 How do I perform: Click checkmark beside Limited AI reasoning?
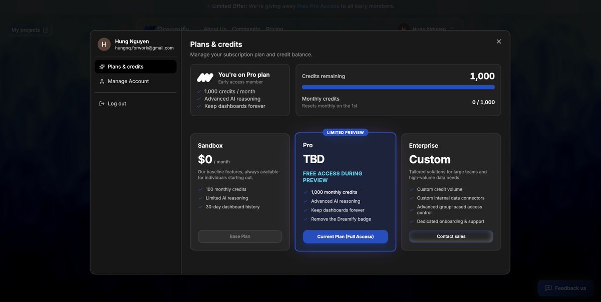pyautogui.click(x=200, y=198)
